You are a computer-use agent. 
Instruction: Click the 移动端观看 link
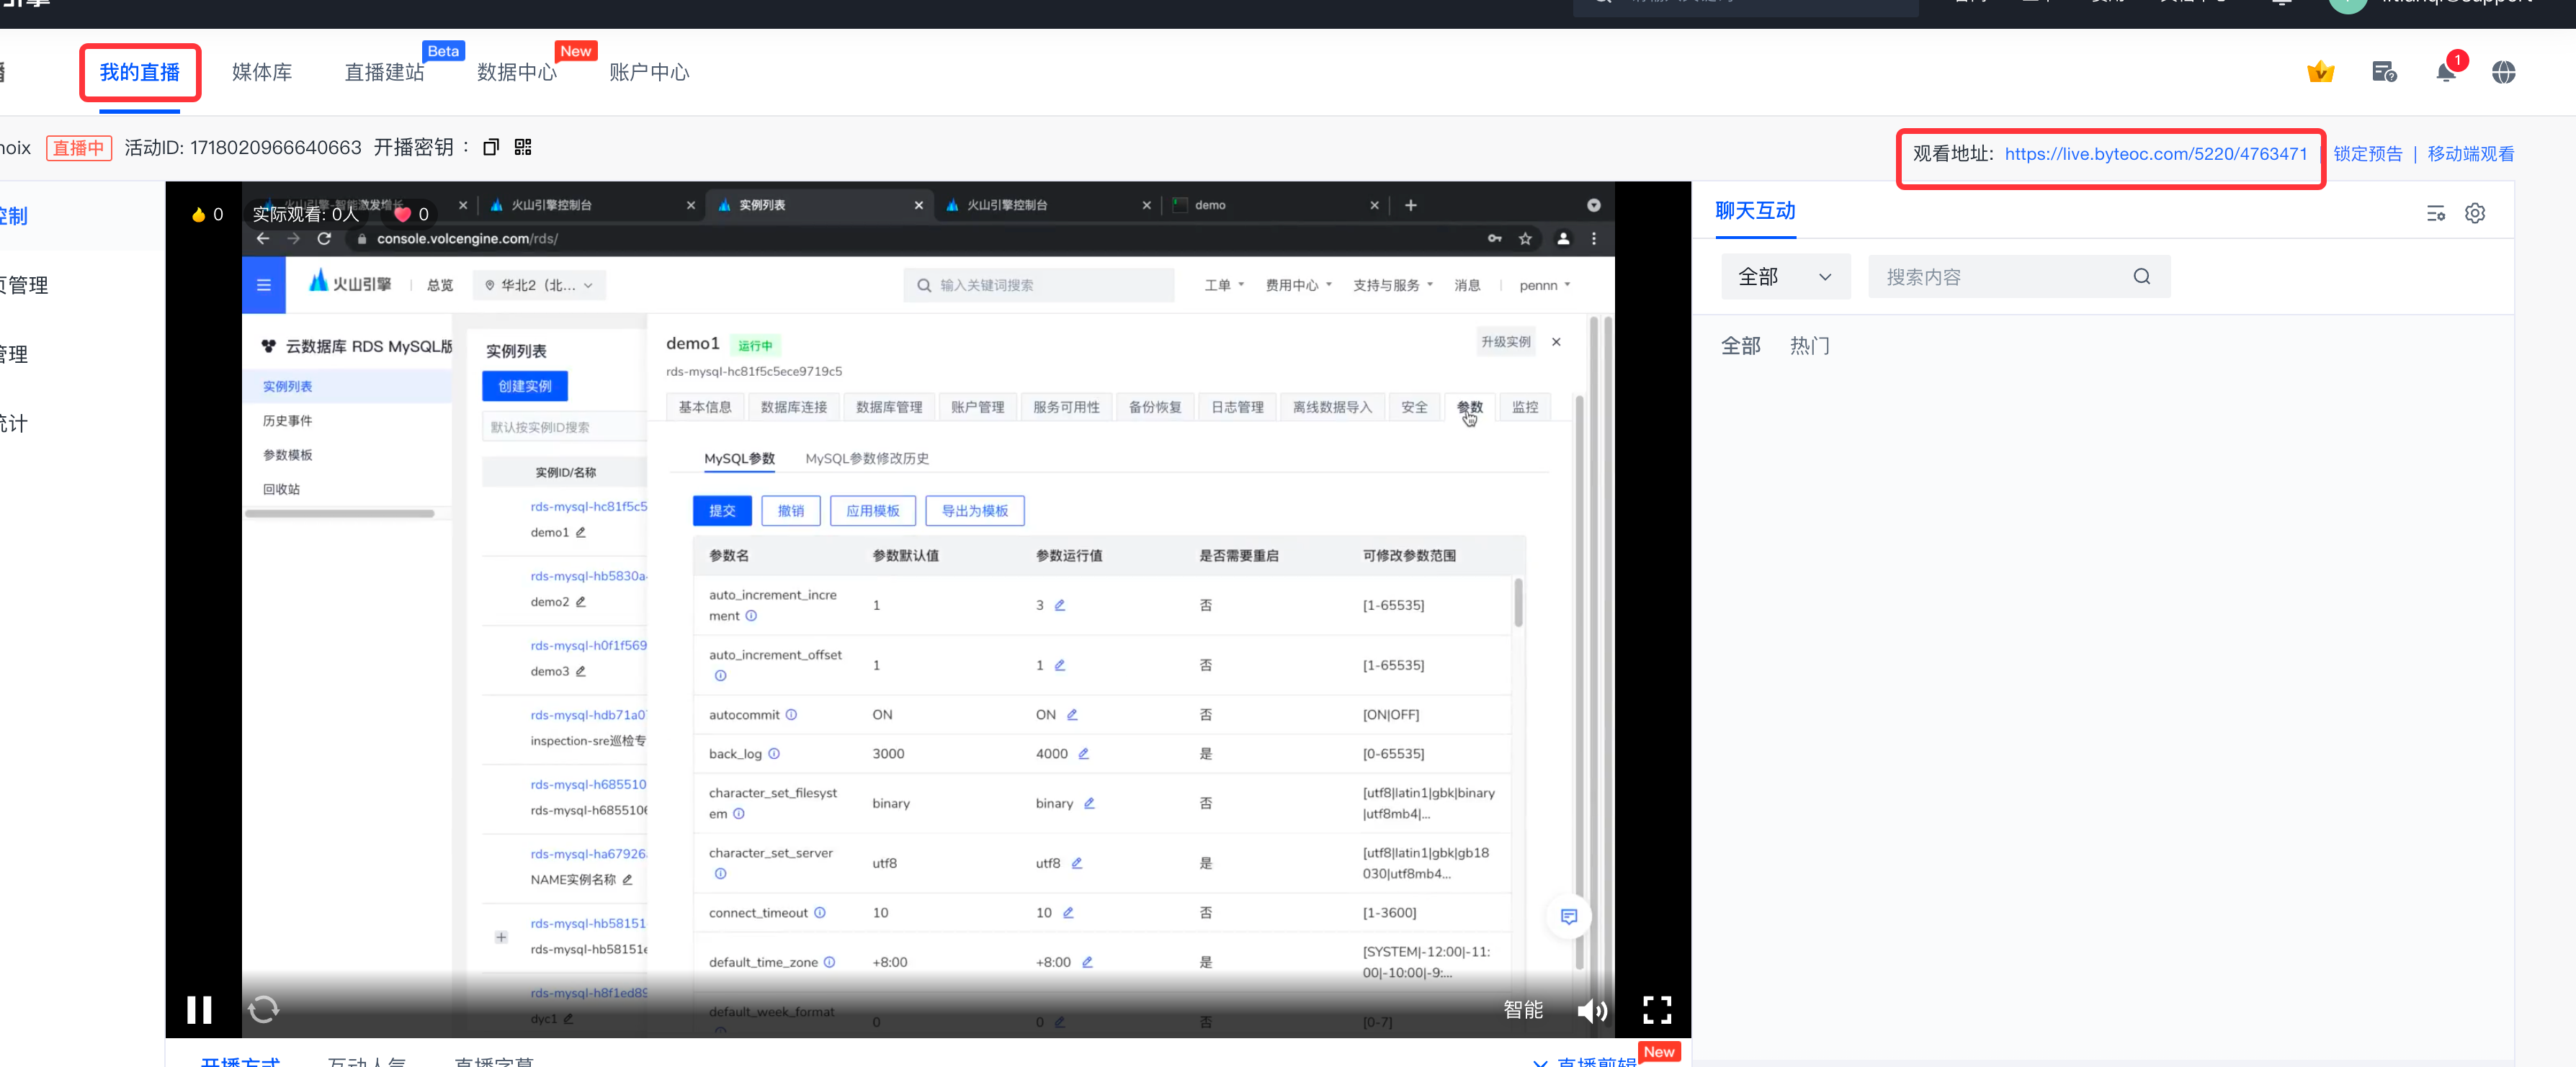tap(2470, 154)
